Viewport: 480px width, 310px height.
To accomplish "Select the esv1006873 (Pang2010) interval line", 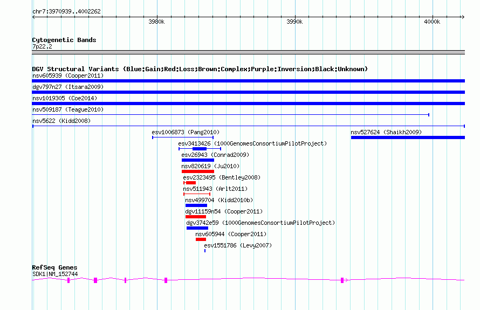I will (183, 137).
